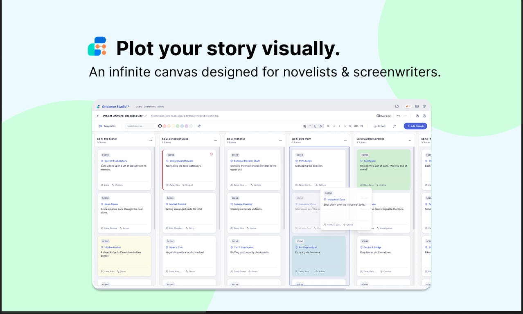Click the Ep 4: Zero Point column title

[301, 139]
